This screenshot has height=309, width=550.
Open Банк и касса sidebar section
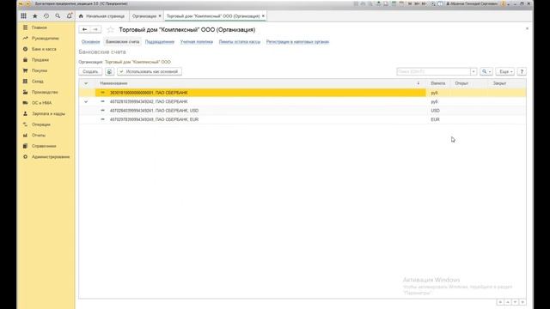[44, 49]
